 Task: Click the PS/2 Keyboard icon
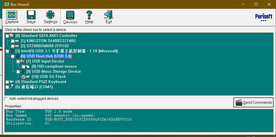[12, 82]
